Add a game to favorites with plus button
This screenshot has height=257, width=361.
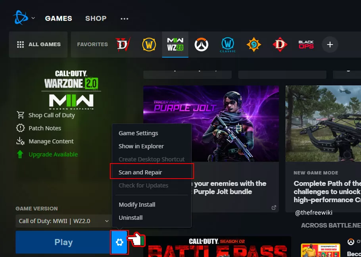click(330, 44)
